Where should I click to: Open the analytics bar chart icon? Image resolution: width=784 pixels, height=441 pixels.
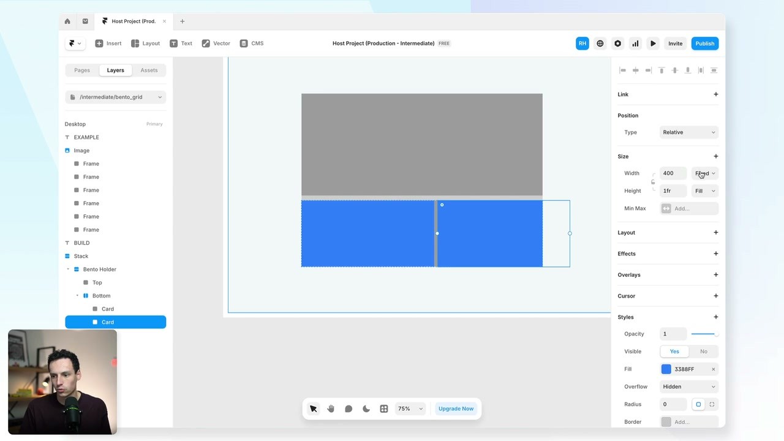pos(635,43)
